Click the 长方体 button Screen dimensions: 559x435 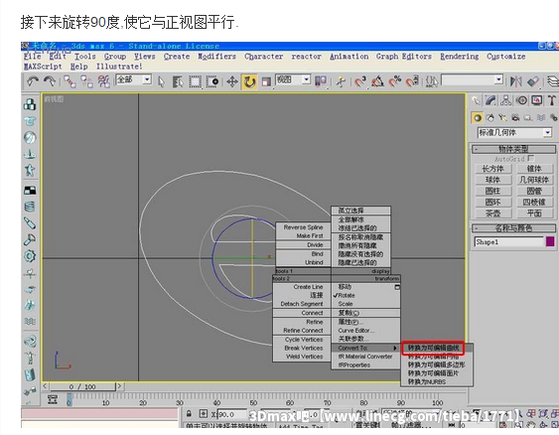coord(493,169)
